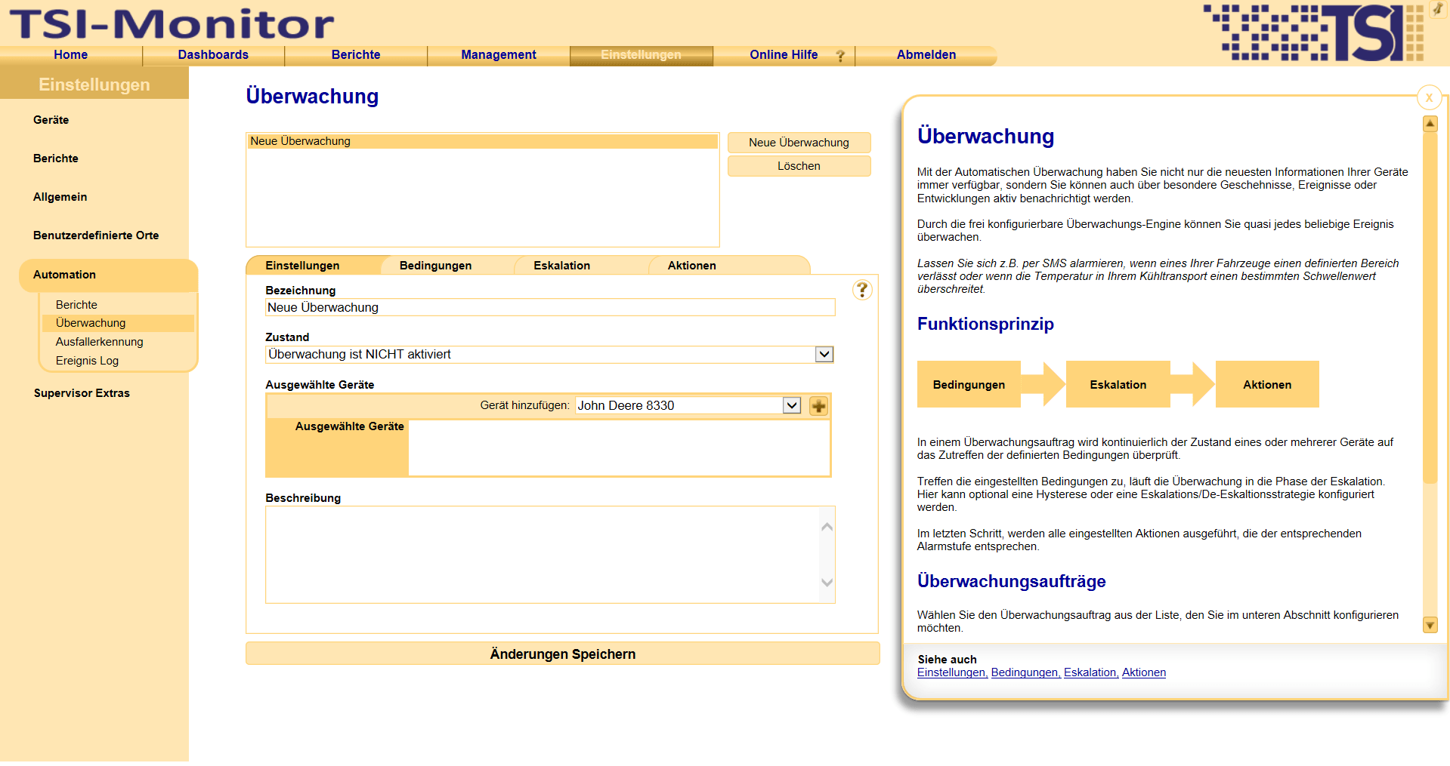This screenshot has width=1450, height=766.
Task: Follow the Einstellungen link under Siehe auch
Action: [x=952, y=672]
